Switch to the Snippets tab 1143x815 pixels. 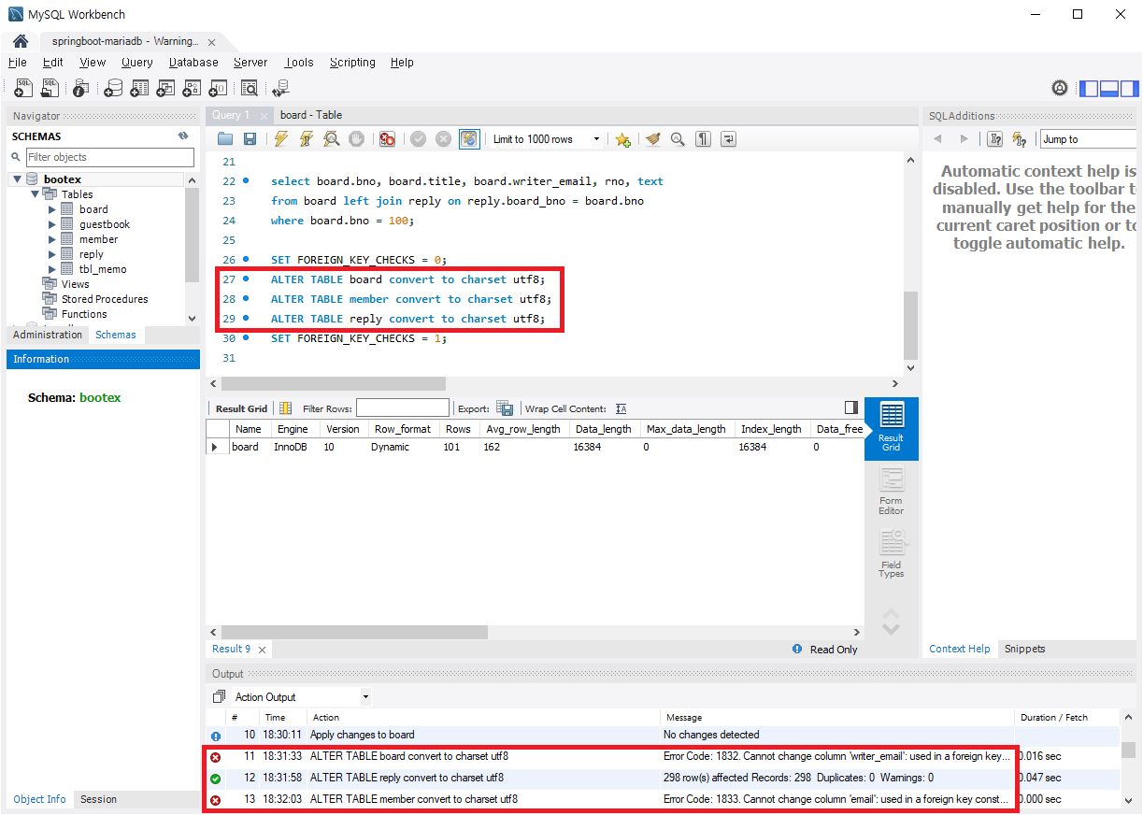point(1024,649)
